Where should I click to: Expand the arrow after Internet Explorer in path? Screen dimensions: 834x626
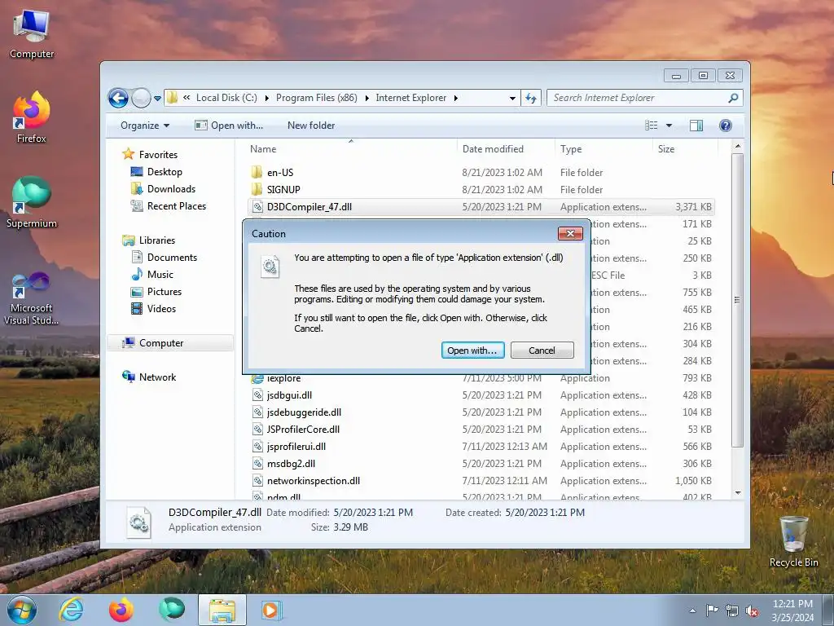[x=456, y=99]
